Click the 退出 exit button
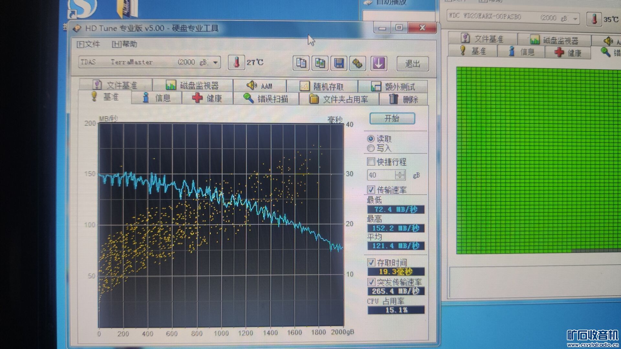Image resolution: width=621 pixels, height=349 pixels. 412,64
